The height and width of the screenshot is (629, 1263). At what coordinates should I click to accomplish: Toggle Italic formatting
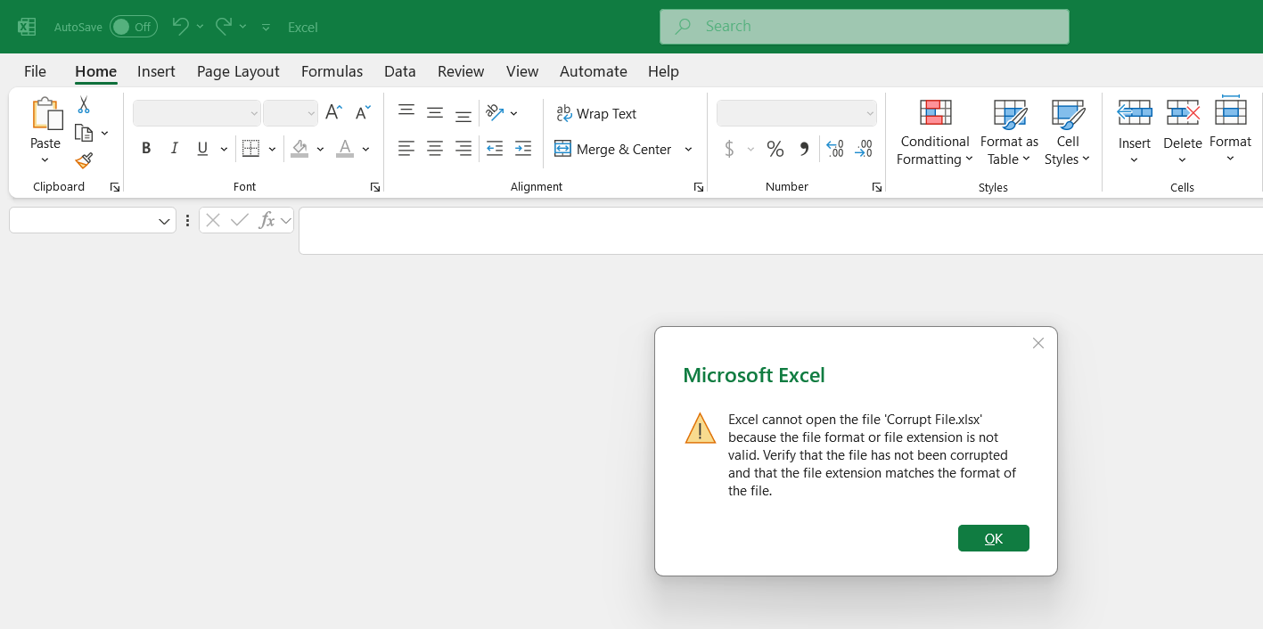tap(175, 149)
